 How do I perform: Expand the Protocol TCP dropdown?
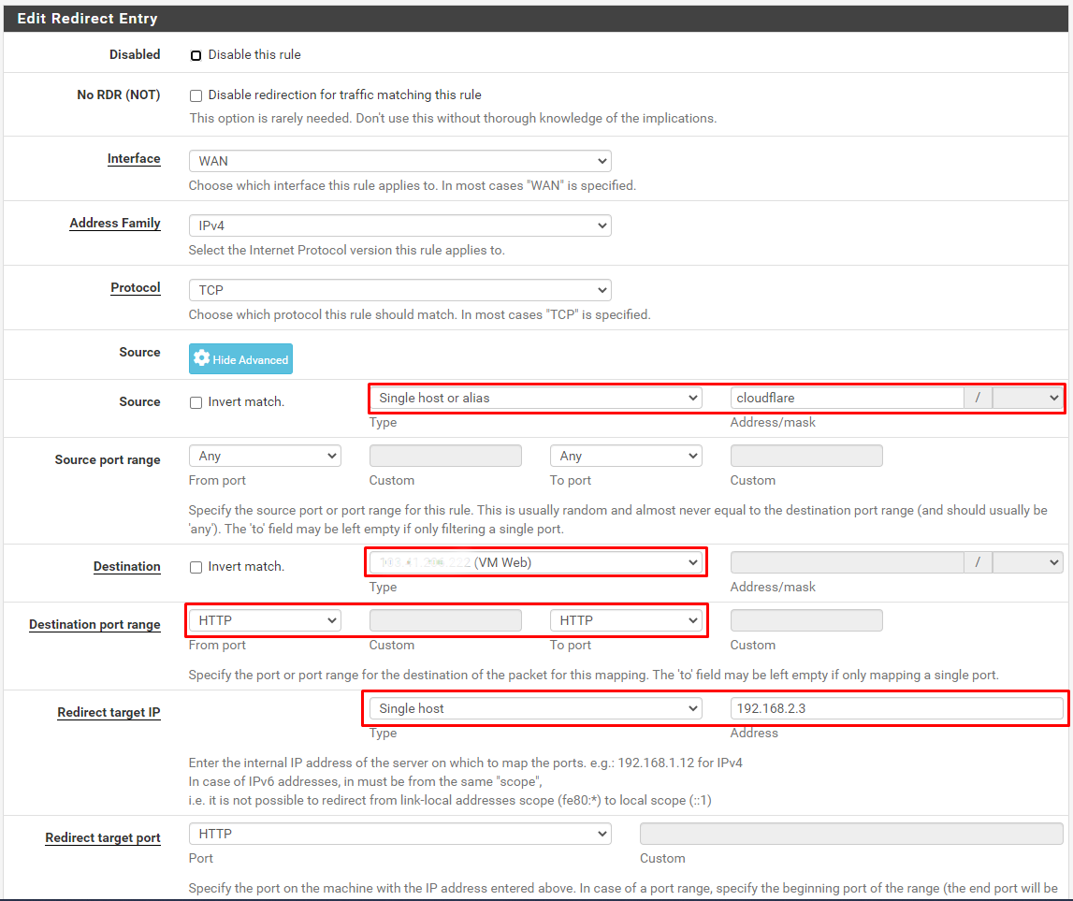[x=399, y=290]
